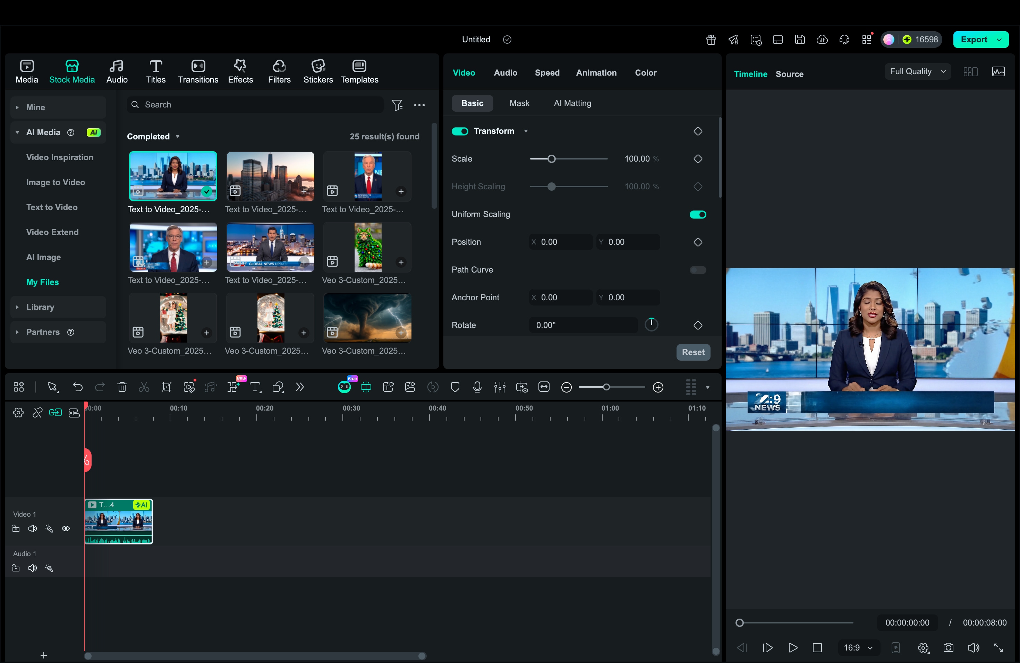The image size is (1020, 663).
Task: Open the Crop tool in timeline toolbar
Action: 167,387
